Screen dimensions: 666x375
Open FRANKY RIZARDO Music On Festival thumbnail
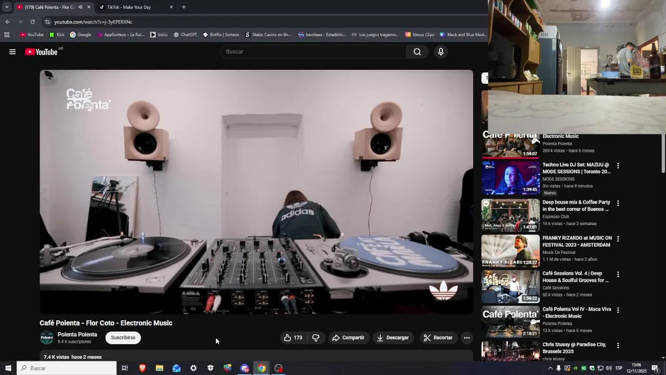point(510,251)
